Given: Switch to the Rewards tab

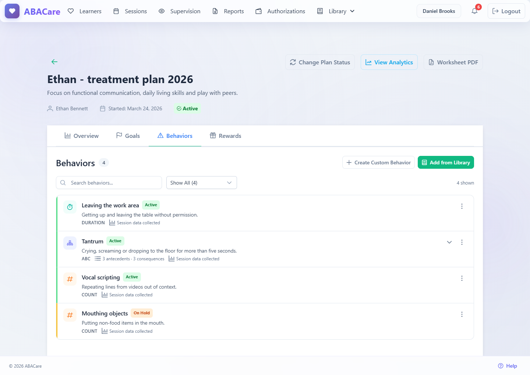Looking at the screenshot, I should point(226,136).
